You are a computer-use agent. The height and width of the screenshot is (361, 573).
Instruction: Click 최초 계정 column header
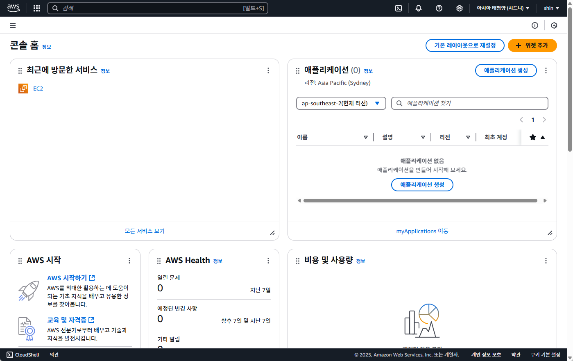click(x=496, y=137)
